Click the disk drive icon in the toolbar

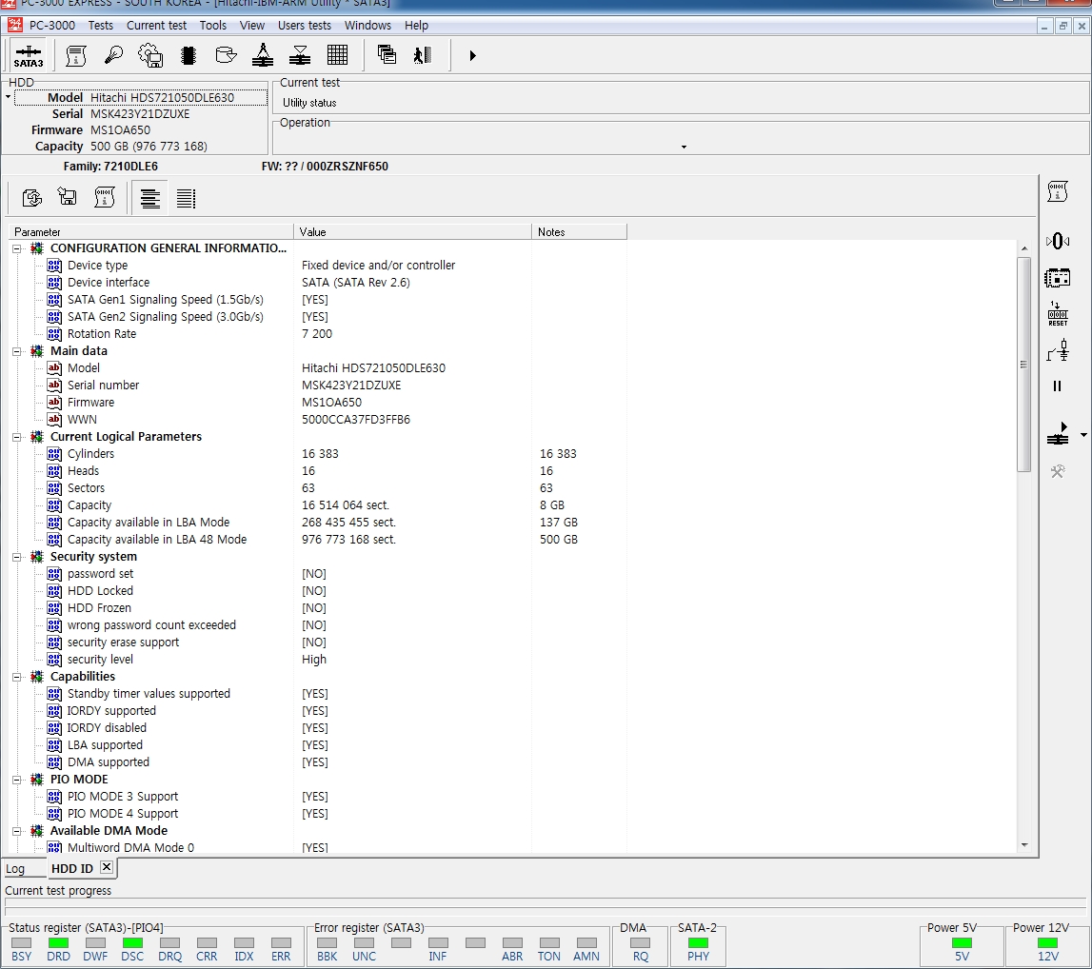(226, 55)
